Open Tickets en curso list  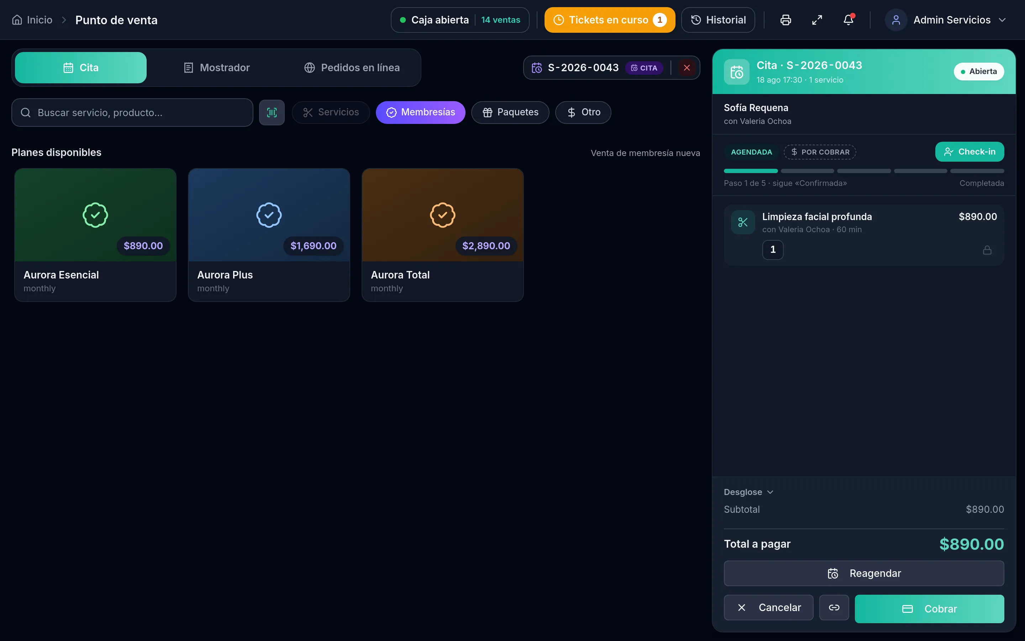point(610,20)
